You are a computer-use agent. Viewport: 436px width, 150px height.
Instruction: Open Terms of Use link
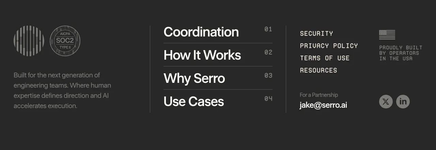[325, 58]
